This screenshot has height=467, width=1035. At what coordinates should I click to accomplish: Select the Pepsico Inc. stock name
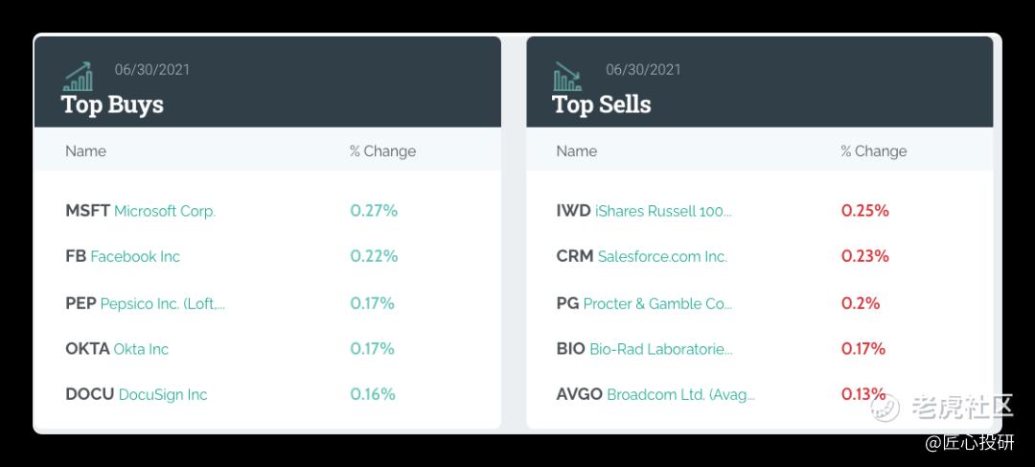pos(162,304)
